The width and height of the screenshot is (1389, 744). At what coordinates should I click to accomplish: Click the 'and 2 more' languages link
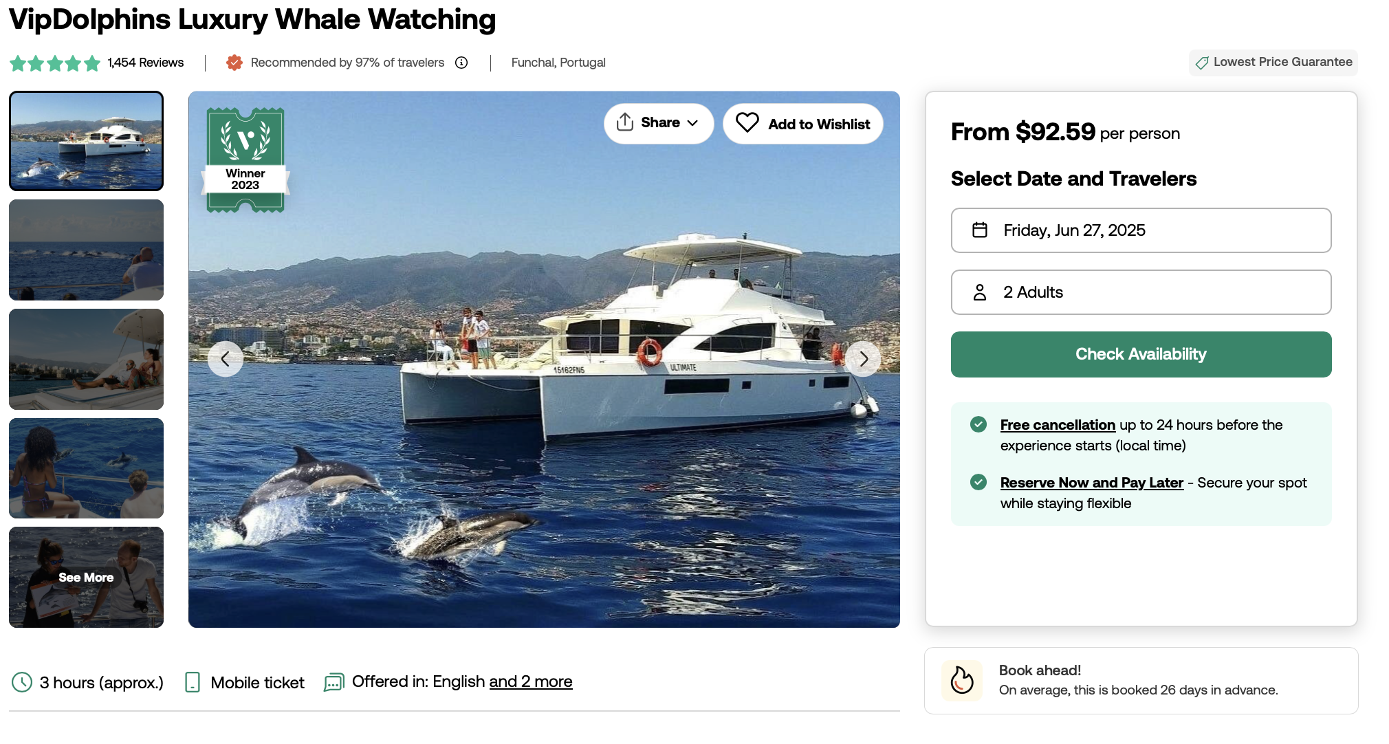click(x=531, y=681)
